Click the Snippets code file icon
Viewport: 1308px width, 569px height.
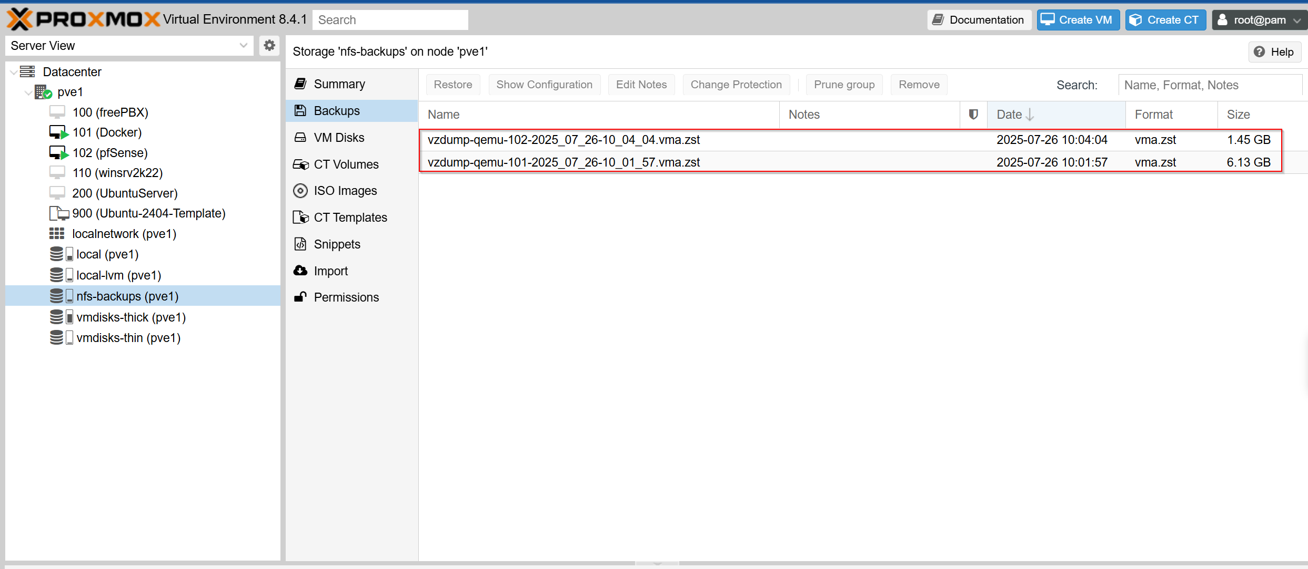[x=300, y=244]
